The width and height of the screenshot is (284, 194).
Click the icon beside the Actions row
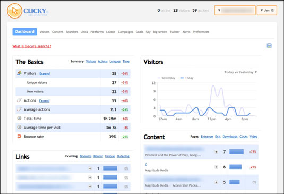[x=19, y=100]
